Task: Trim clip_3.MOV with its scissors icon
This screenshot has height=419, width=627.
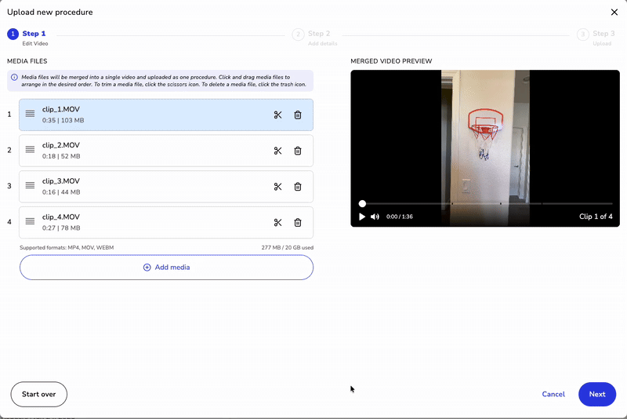Action: tap(277, 187)
